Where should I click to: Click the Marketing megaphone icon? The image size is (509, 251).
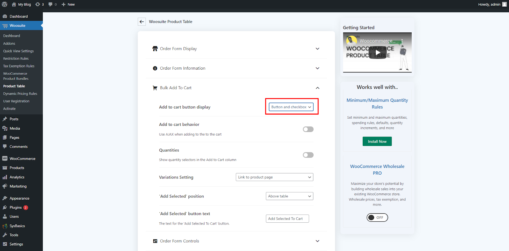tap(5, 186)
